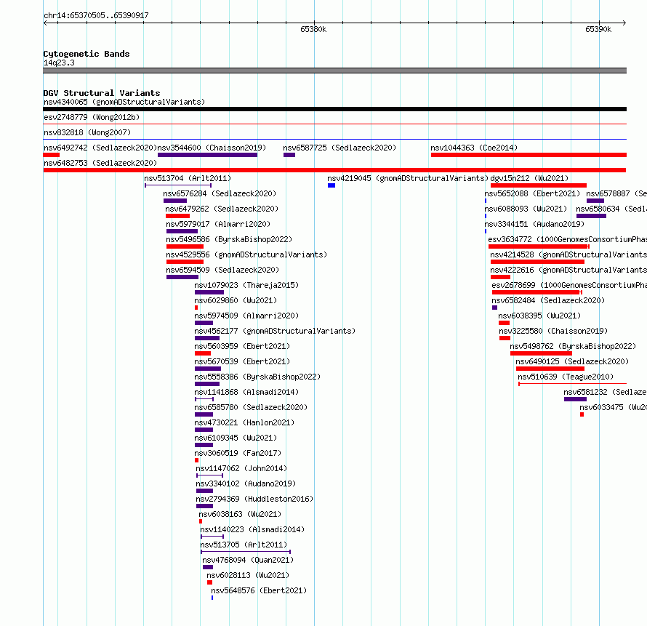Click nsv5558386 (ByrskaBishop2022) label
The width and height of the screenshot is (647, 626).
257,377
